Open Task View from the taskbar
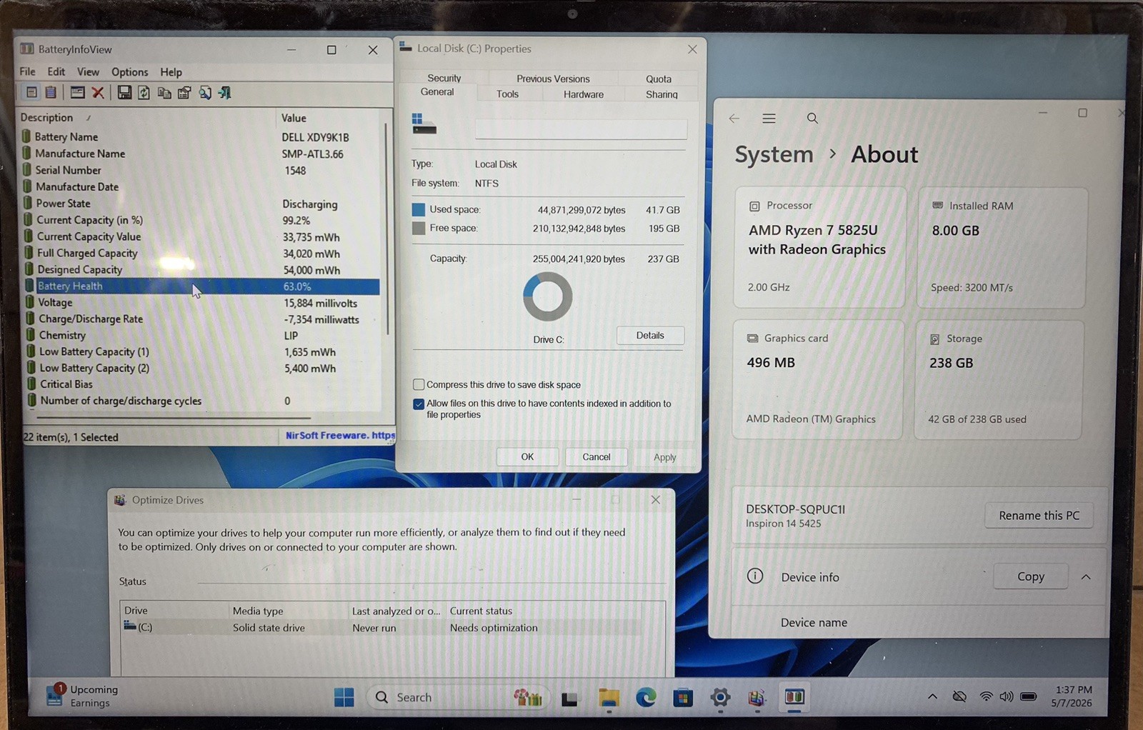 (x=569, y=699)
